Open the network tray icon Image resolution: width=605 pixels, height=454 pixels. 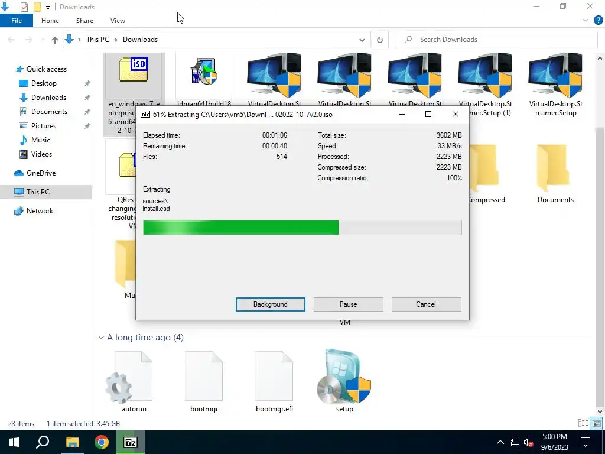click(515, 442)
